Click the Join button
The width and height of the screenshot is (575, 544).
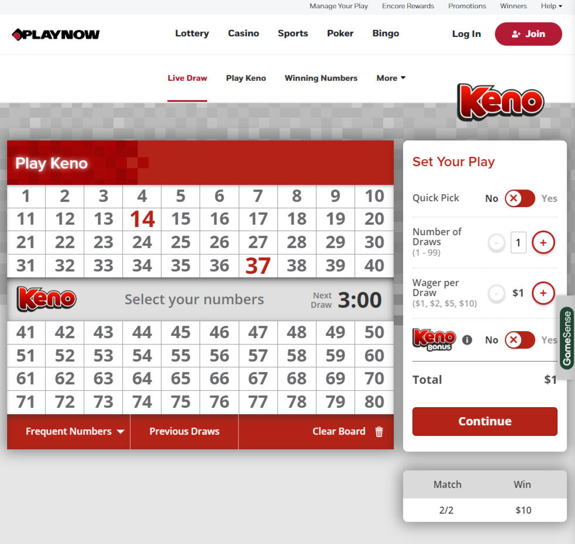(528, 34)
